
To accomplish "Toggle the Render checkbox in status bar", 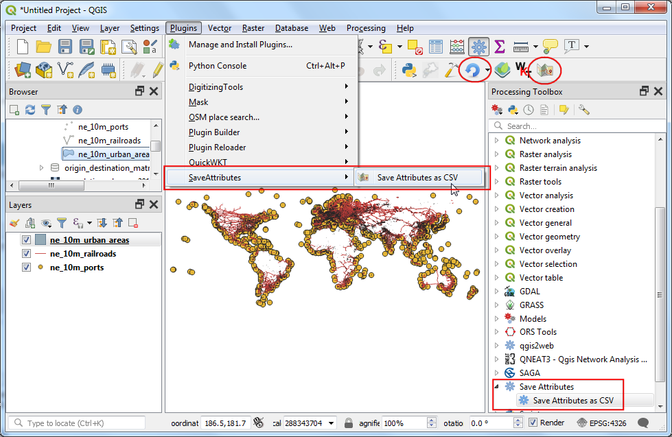I will click(x=534, y=423).
